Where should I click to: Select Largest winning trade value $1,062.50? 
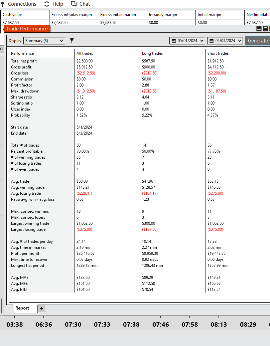coord(85,223)
